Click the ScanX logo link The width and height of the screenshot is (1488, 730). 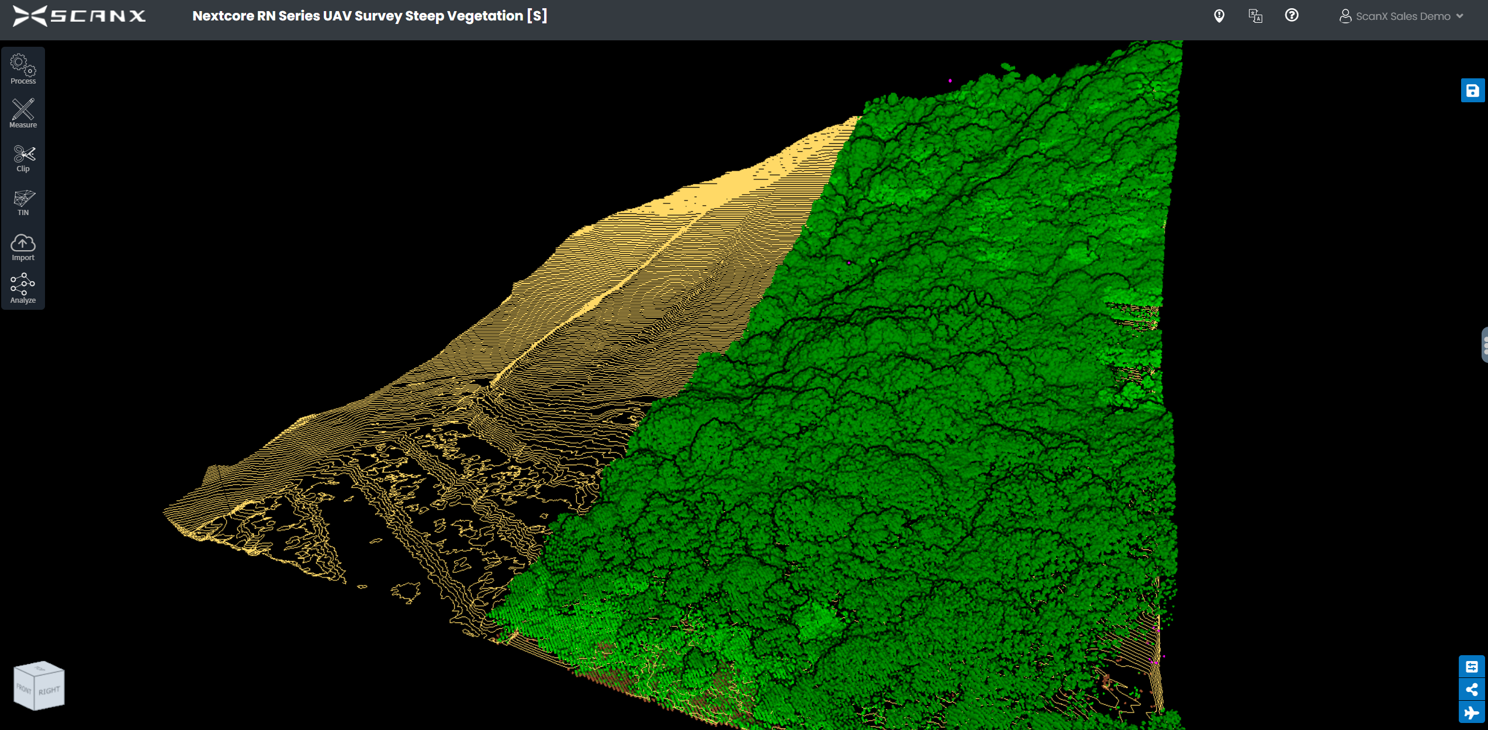tap(79, 16)
